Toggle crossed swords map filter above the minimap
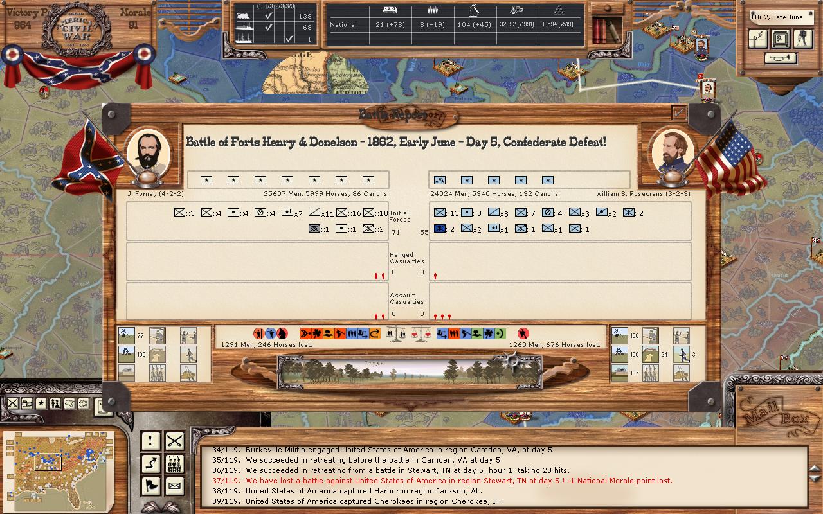 pyautogui.click(x=12, y=403)
